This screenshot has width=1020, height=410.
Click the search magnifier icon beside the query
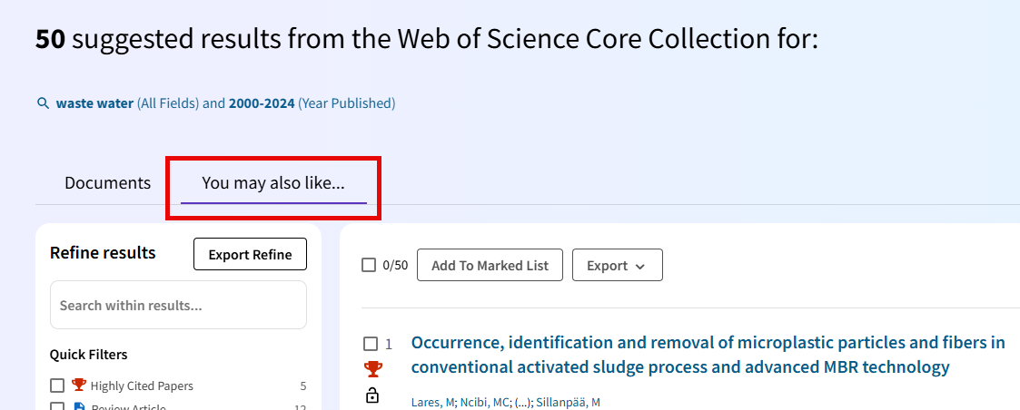pos(42,103)
